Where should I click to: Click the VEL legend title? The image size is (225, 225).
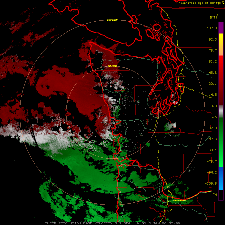click(219, 15)
